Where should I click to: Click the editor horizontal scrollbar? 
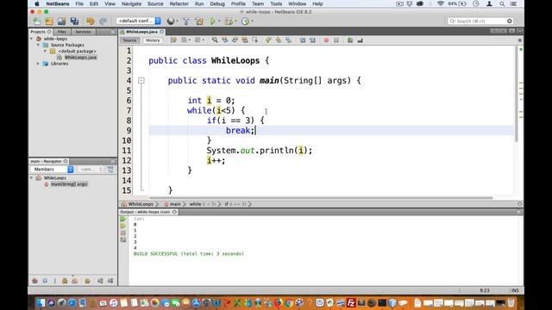(321, 198)
